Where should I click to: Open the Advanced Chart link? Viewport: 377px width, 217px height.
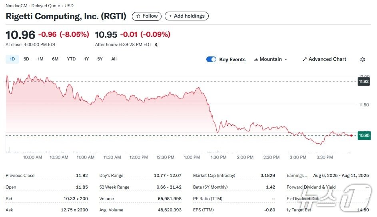click(327, 59)
